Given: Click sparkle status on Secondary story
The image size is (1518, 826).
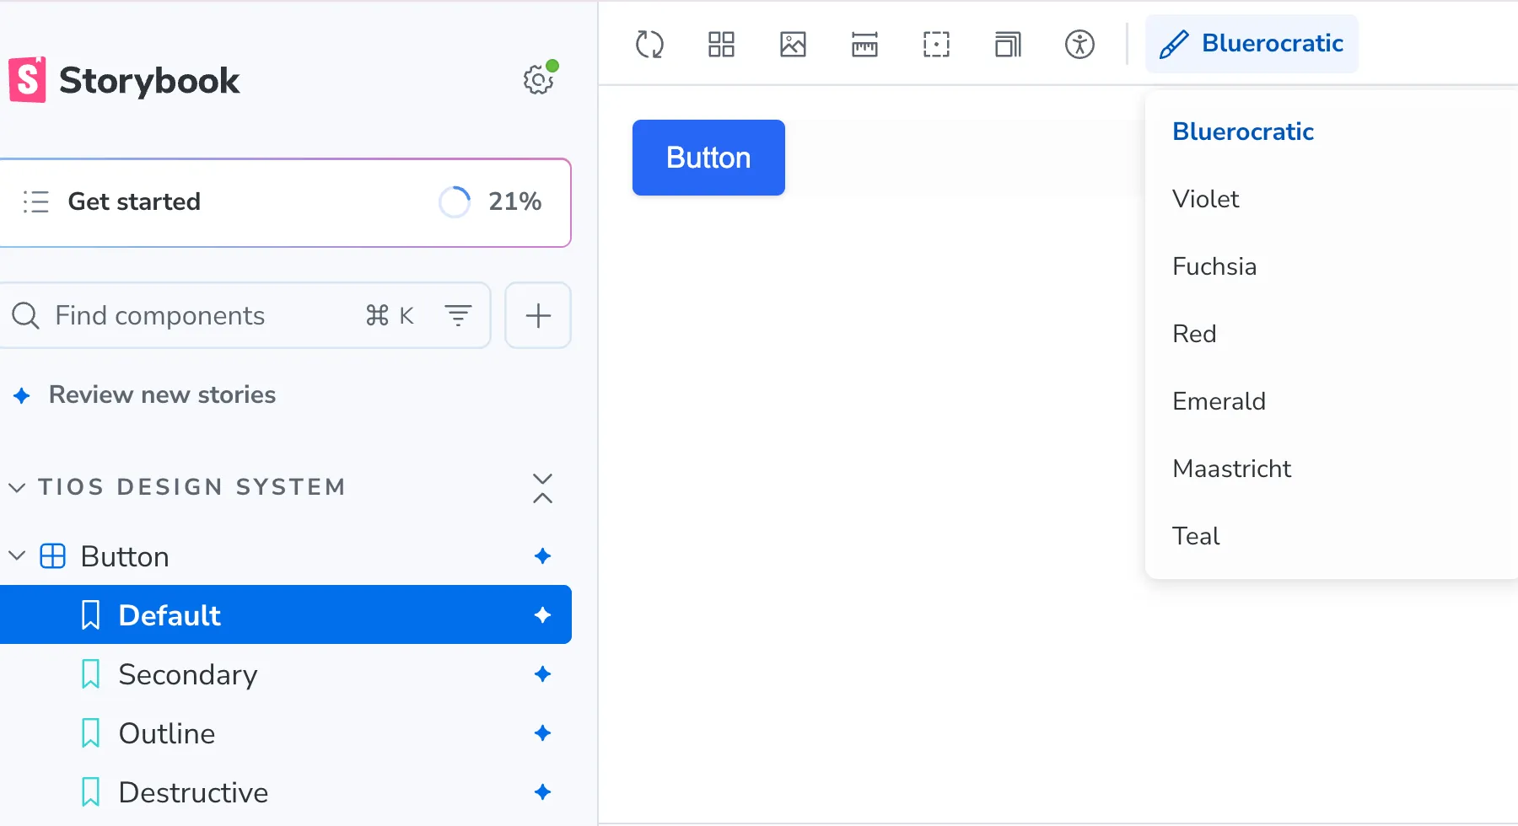Looking at the screenshot, I should click(x=542, y=674).
